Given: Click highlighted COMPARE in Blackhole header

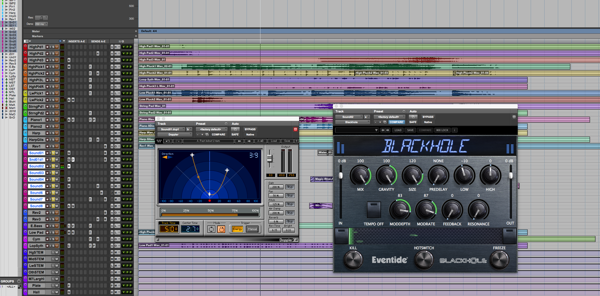Looking at the screenshot, I should tap(396, 122).
